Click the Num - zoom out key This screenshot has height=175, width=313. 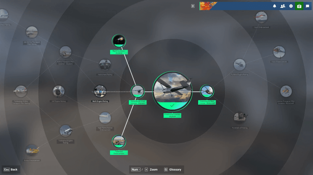coord(136,170)
